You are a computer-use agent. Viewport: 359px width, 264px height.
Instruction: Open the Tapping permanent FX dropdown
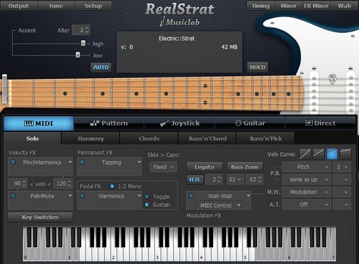coord(139,162)
